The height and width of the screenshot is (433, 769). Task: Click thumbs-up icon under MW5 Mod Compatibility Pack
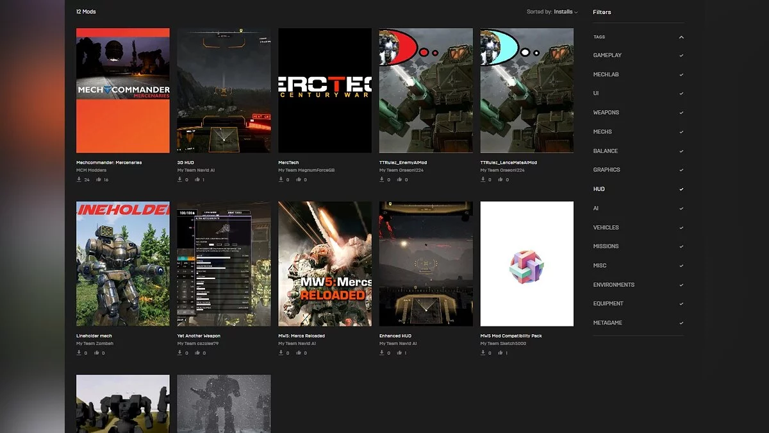500,353
